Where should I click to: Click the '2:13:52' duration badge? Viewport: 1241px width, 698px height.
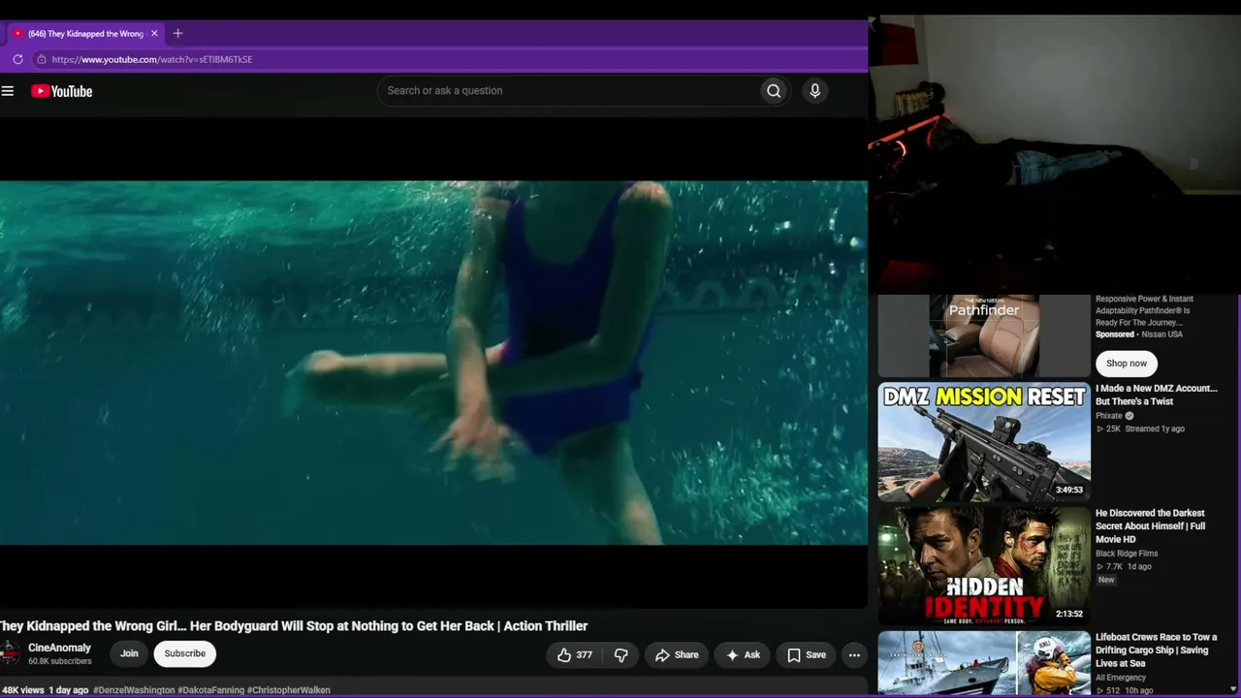coord(1069,615)
